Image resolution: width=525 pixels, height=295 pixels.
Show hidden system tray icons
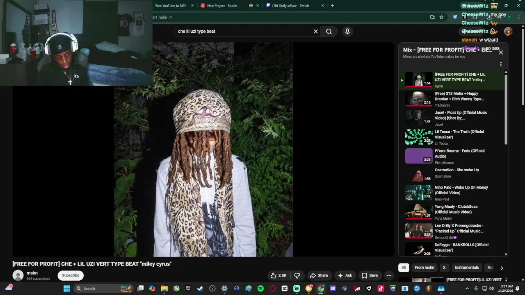pyautogui.click(x=467, y=288)
